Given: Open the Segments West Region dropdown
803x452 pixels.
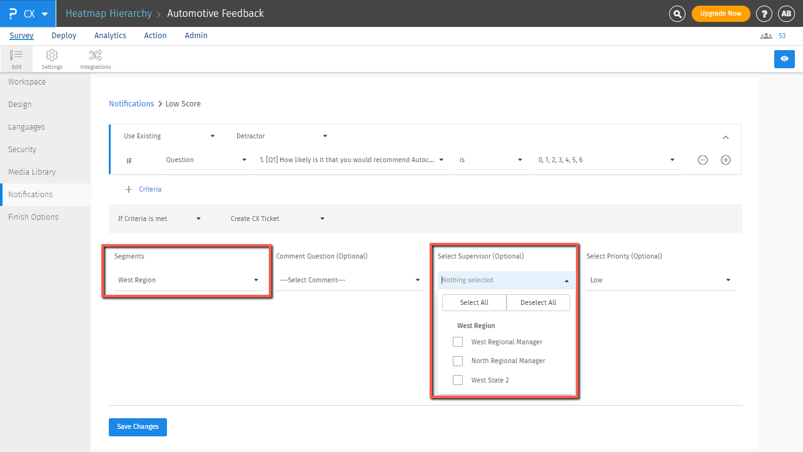Looking at the screenshot, I should (x=188, y=280).
